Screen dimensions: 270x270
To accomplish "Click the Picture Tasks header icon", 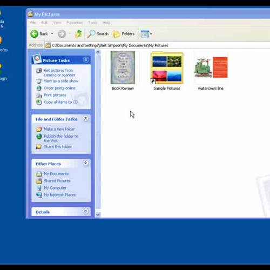I will (37, 59).
